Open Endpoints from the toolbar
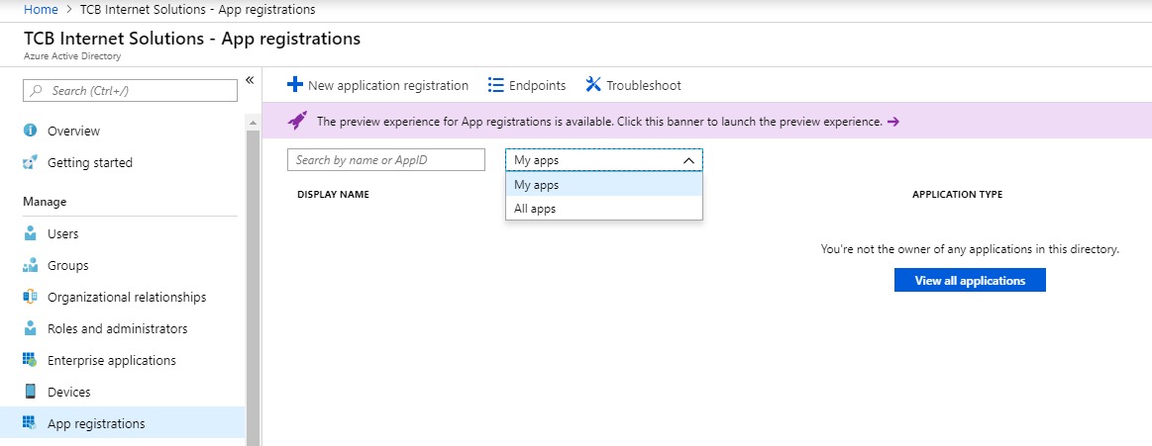Image resolution: width=1152 pixels, height=446 pixels. point(527,85)
